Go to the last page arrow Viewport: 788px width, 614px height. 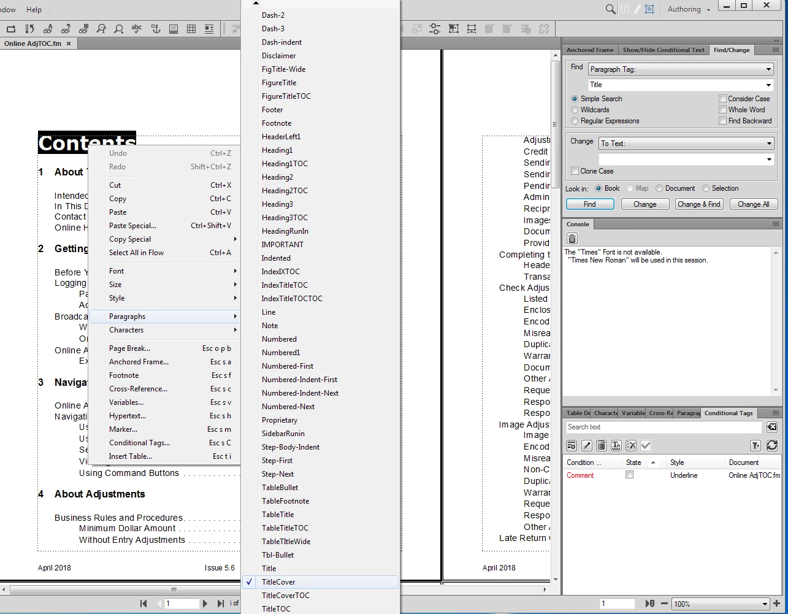(221, 604)
